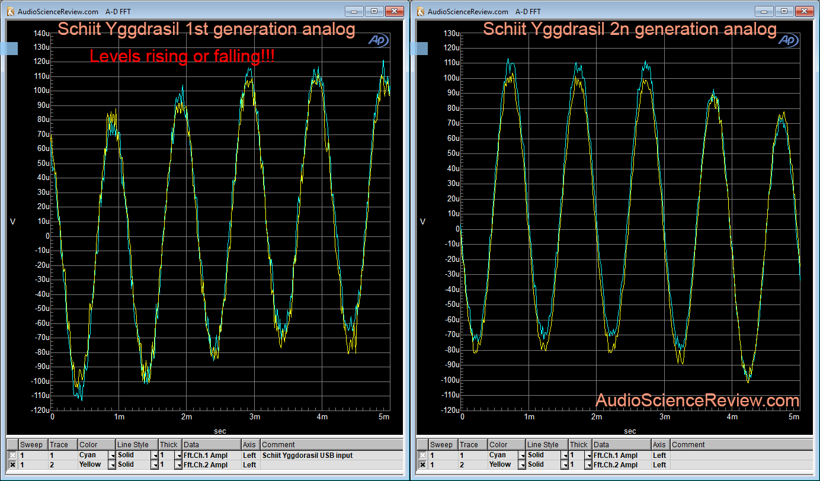Click 'Schiit Yggdrasil 2n generation analog' graph title

click(x=630, y=29)
